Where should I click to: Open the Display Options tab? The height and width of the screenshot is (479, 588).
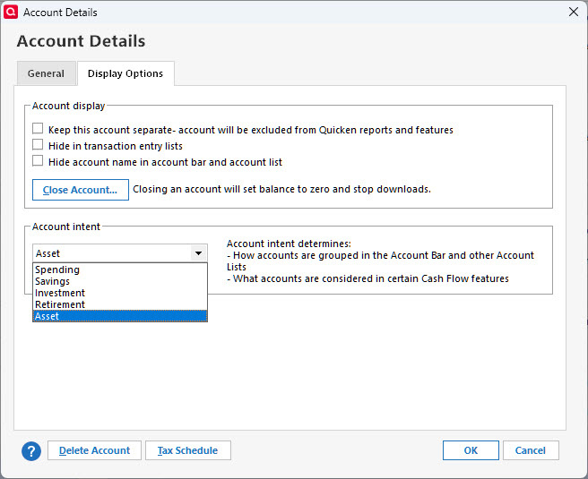pyautogui.click(x=125, y=73)
